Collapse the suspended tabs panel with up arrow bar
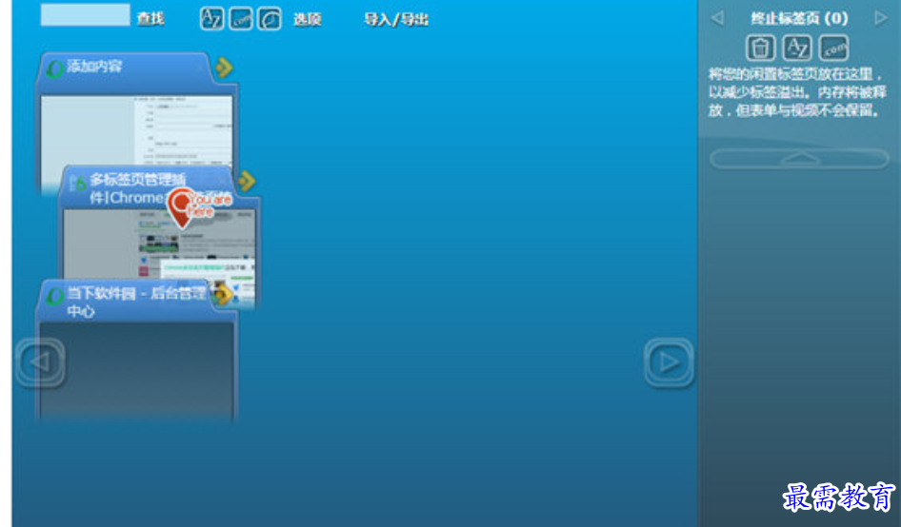This screenshot has width=901, height=527. coord(799,159)
